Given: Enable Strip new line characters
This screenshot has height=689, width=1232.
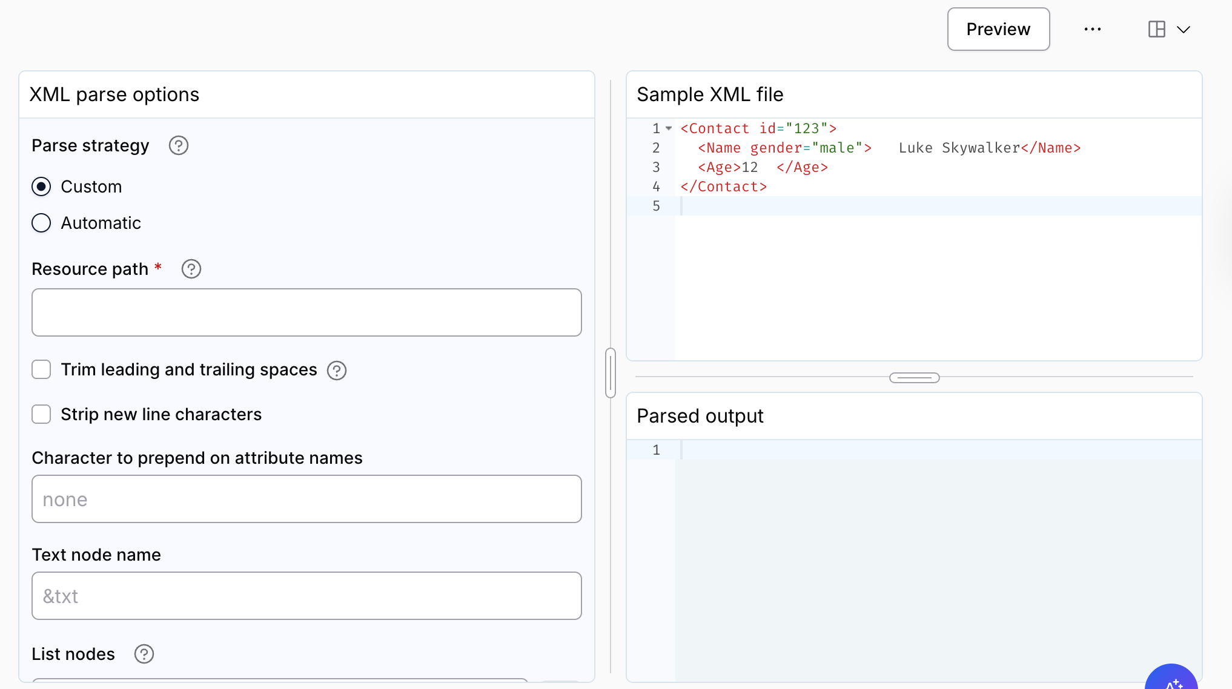Looking at the screenshot, I should click(41, 414).
